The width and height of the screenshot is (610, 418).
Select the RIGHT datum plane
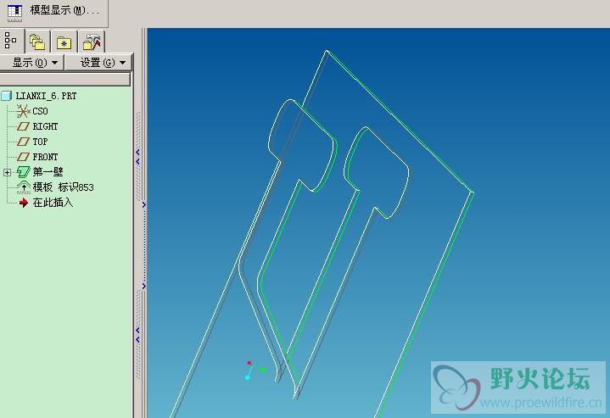coord(45,126)
